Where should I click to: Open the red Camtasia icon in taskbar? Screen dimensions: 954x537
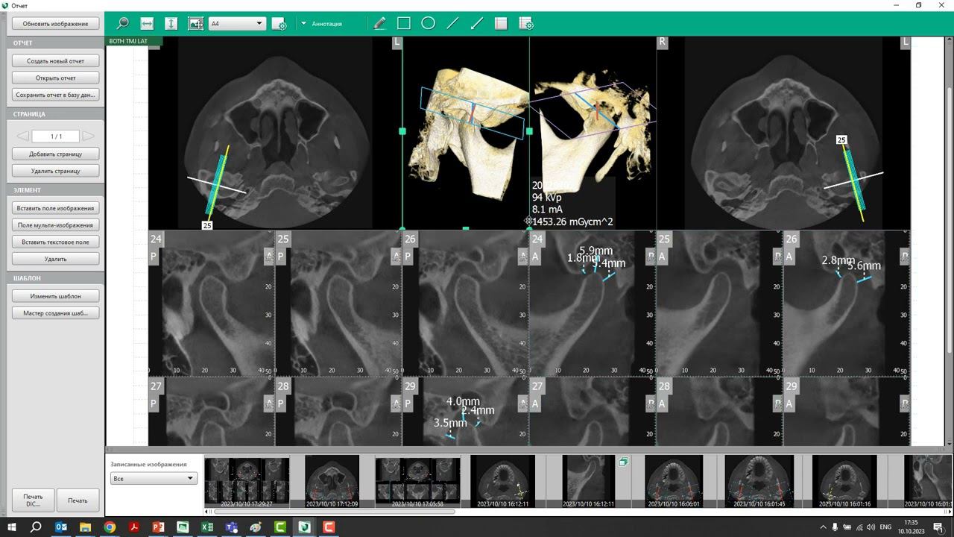(329, 527)
